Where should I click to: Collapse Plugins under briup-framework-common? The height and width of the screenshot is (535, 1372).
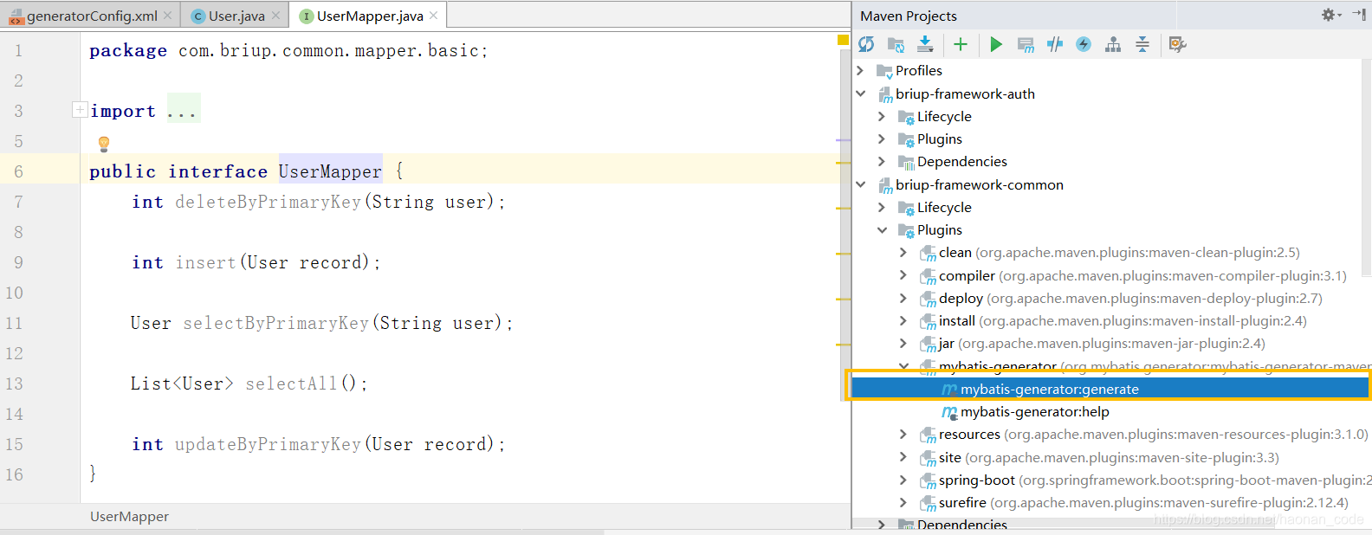click(x=882, y=229)
